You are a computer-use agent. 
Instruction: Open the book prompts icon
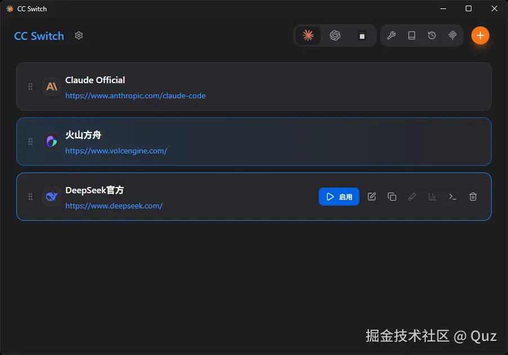pyautogui.click(x=412, y=35)
